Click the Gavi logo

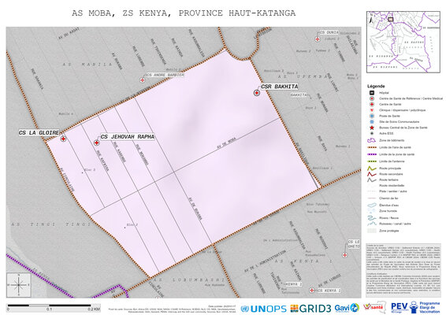click(347, 308)
